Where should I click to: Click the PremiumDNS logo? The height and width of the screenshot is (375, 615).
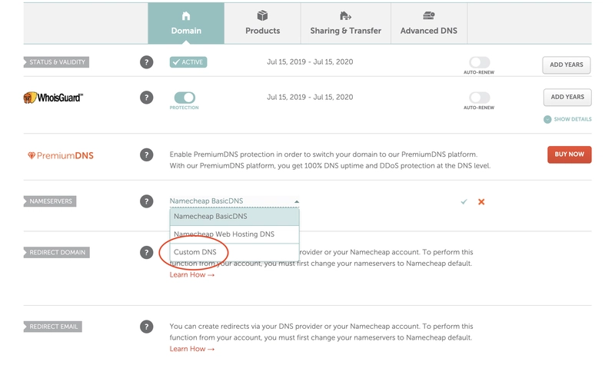coord(61,155)
